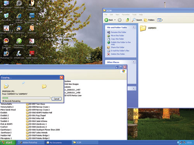Launch the Thunderbird desktop shortcut

point(19,30)
